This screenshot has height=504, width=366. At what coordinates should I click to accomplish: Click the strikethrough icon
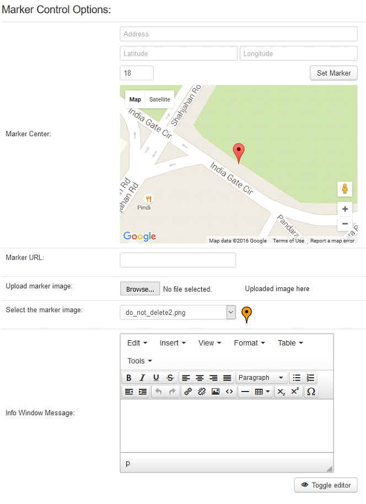[170, 378]
